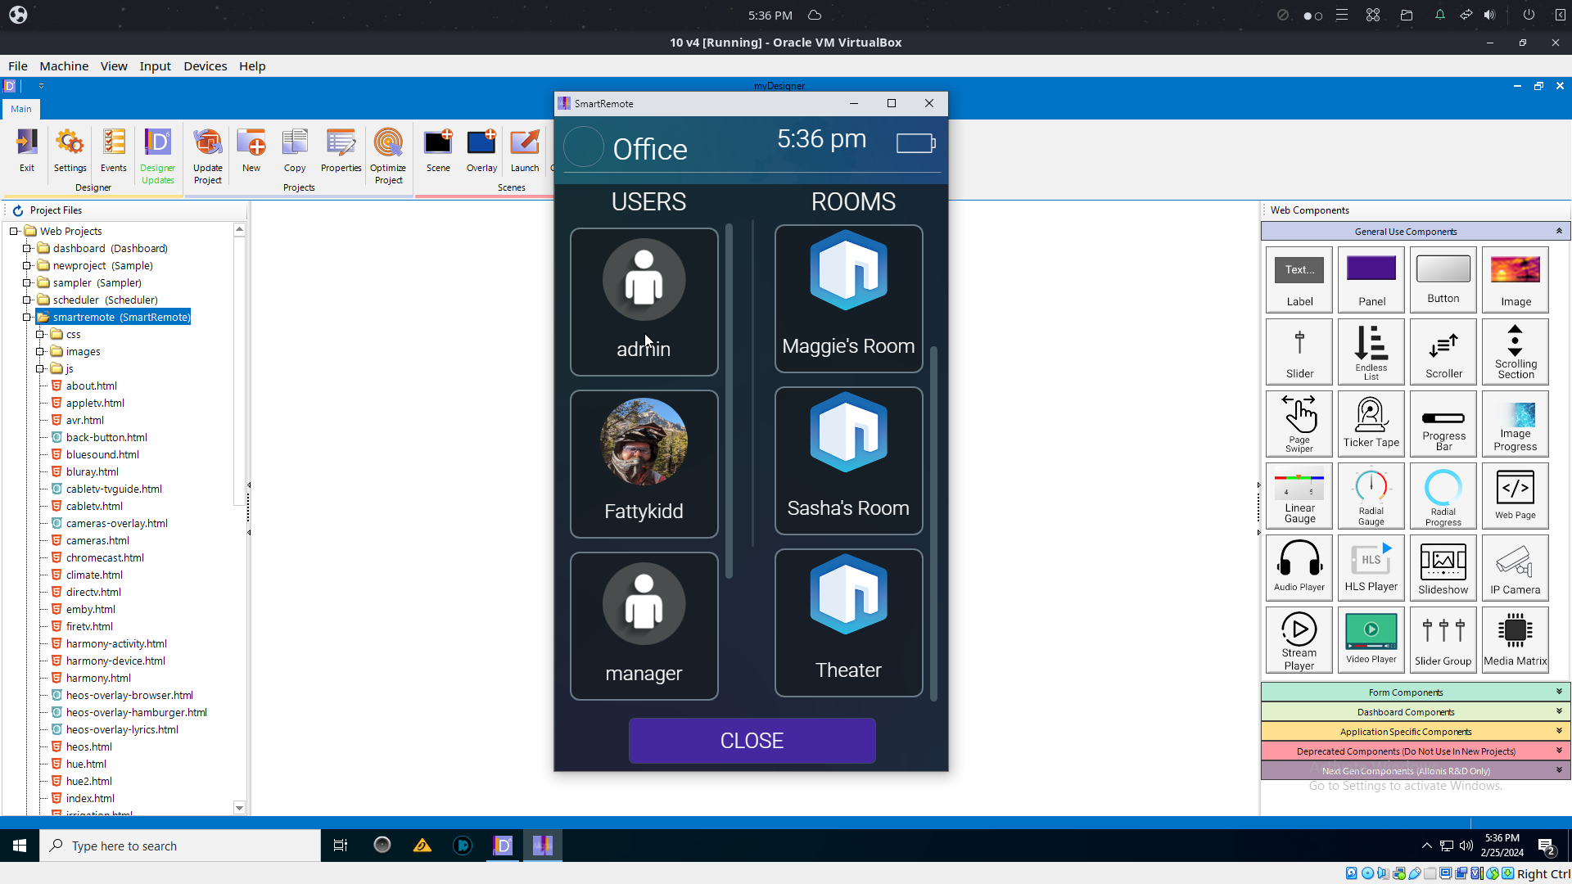Open the Input menu

click(155, 66)
